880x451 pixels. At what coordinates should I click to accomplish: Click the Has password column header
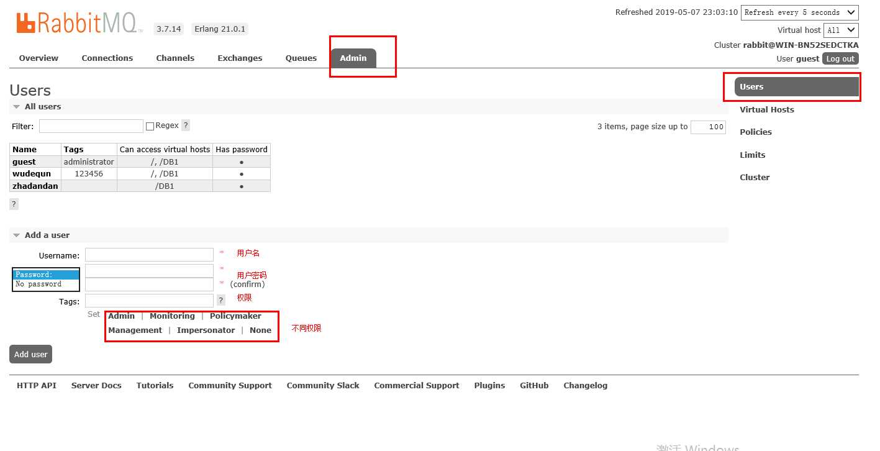241,150
